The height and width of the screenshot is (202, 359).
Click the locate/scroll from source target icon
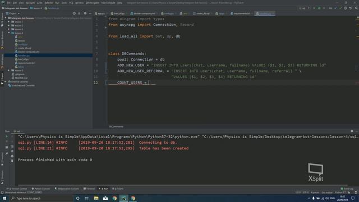click(74, 13)
